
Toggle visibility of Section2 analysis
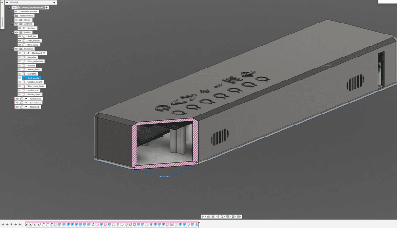click(x=20, y=28)
